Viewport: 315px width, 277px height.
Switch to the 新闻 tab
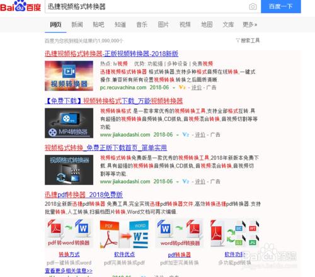[77, 25]
